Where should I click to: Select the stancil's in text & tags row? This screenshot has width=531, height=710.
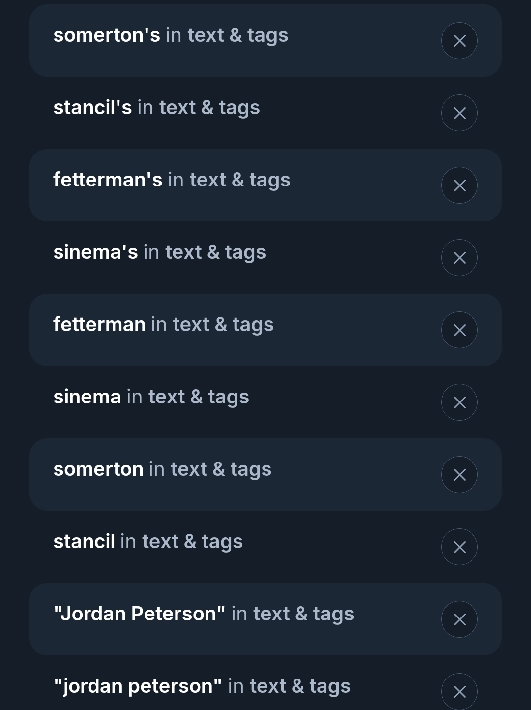pos(156,108)
